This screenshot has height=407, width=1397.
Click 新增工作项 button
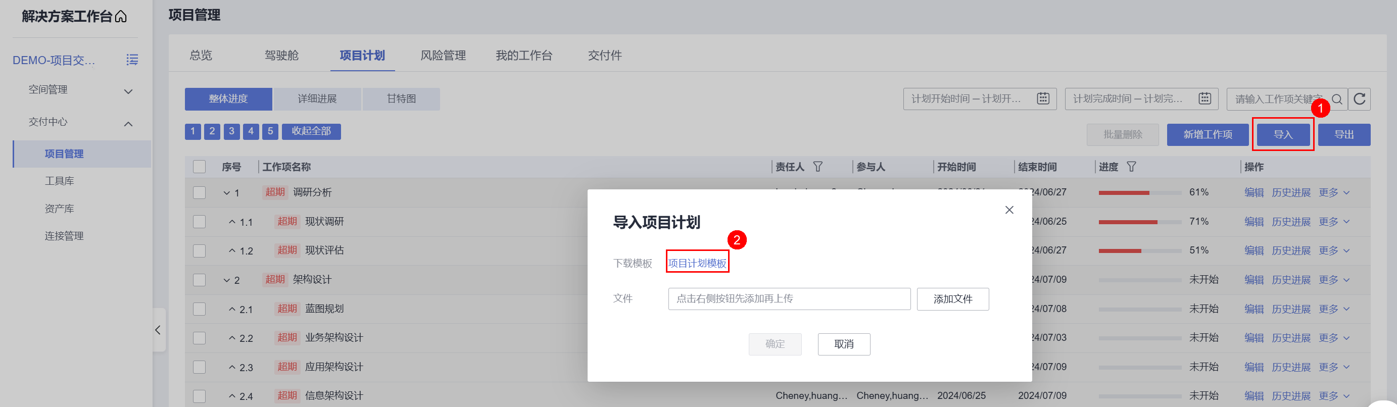tap(1207, 134)
